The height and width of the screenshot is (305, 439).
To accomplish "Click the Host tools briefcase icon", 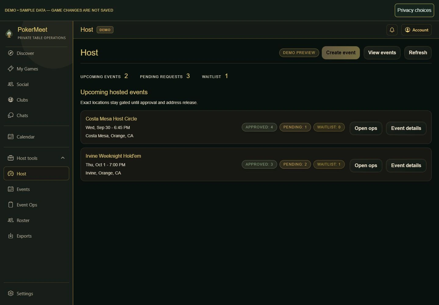I will pos(11,158).
